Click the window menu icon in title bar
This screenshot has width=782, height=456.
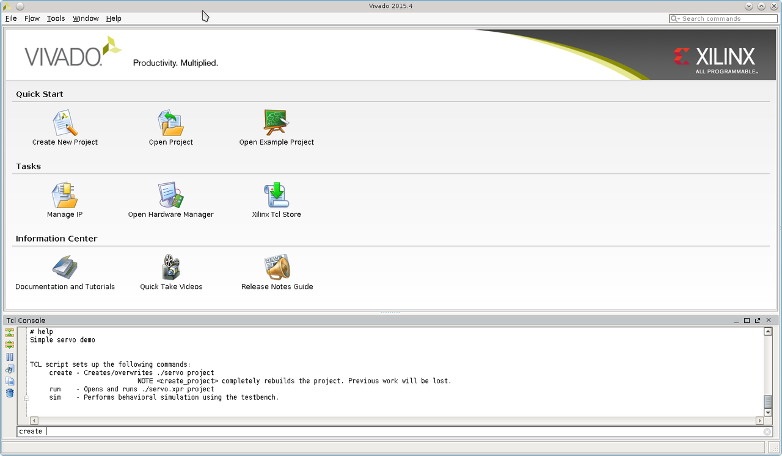[x=7, y=6]
